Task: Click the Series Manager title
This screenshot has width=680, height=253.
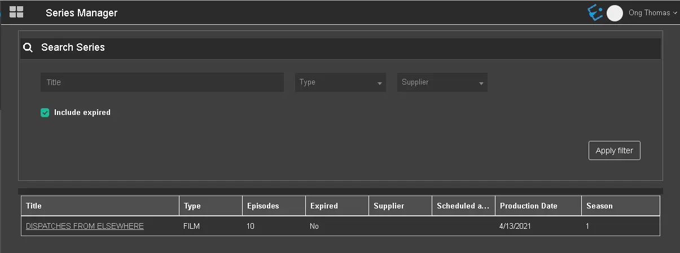Action: pyautogui.click(x=81, y=13)
